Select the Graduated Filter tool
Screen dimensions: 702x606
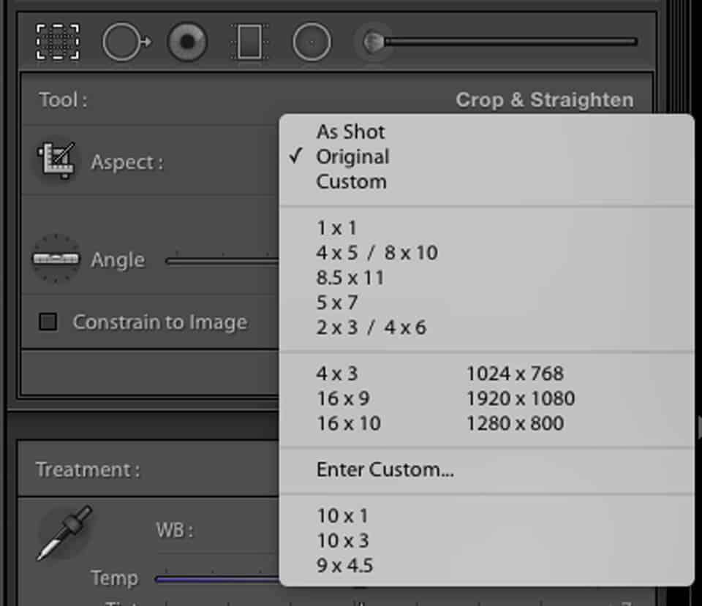tap(250, 42)
